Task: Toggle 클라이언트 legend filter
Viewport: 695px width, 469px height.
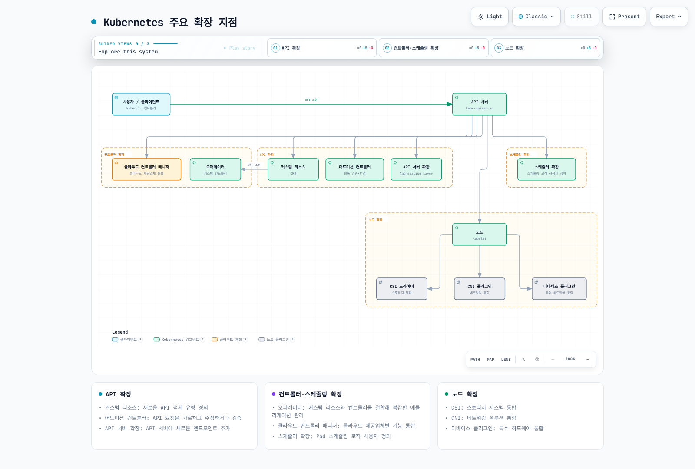Action: pos(127,340)
